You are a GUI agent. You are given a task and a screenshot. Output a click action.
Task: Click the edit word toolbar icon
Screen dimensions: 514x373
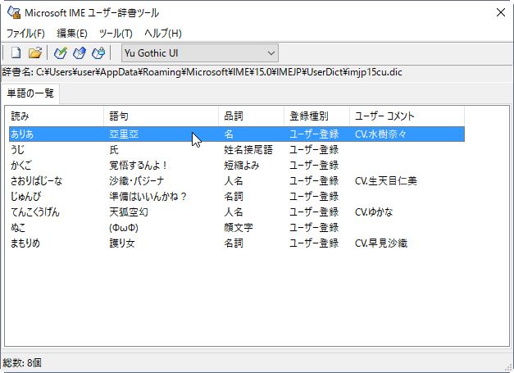click(80, 52)
